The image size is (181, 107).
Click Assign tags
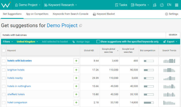[81, 42]
